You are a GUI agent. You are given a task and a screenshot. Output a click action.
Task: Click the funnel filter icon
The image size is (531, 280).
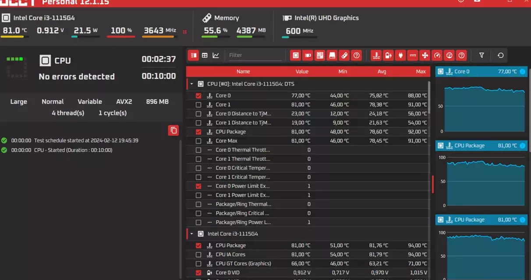[x=481, y=55]
